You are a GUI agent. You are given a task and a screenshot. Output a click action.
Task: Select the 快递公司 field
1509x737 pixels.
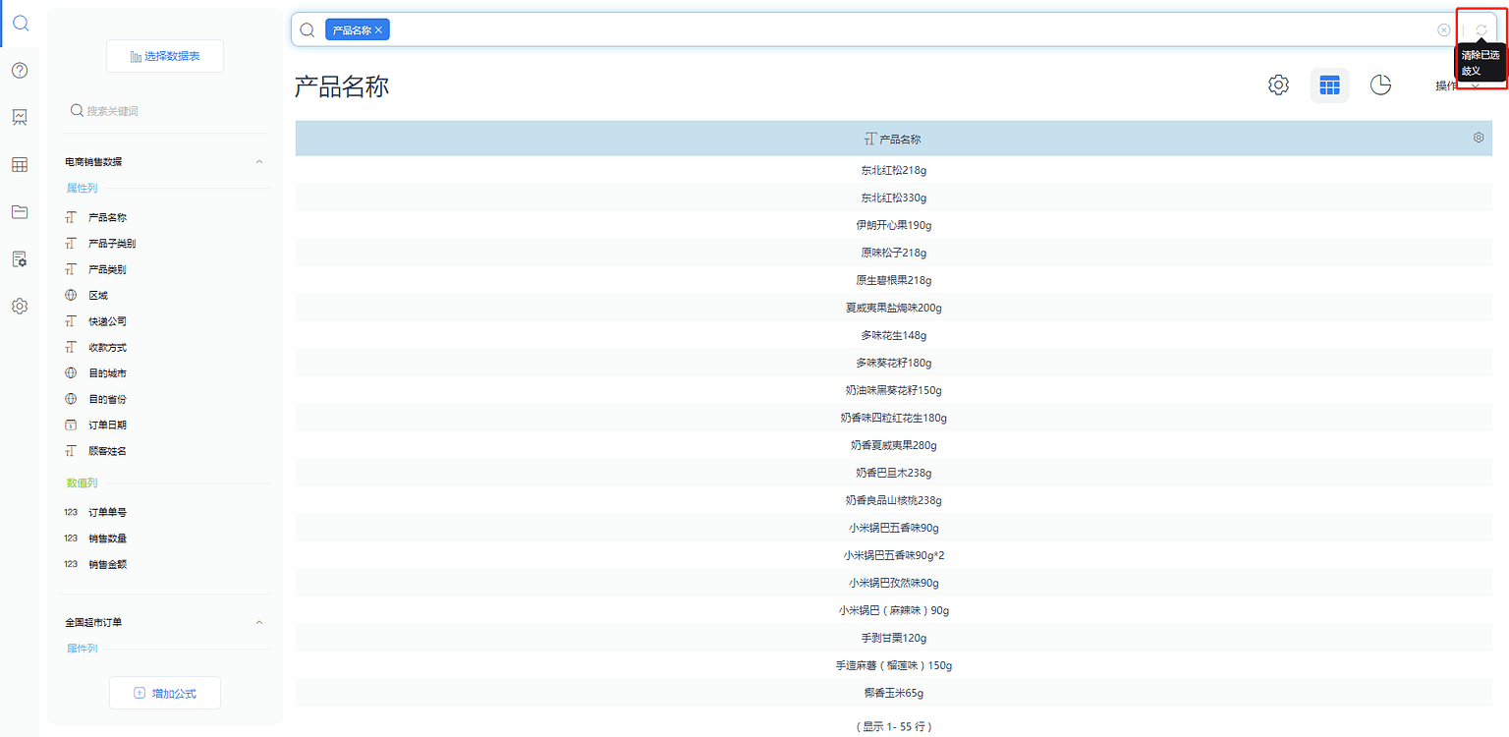tap(107, 321)
